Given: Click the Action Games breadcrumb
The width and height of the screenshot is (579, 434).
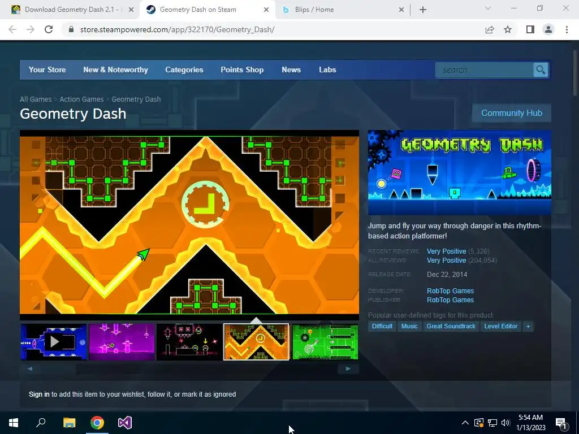Looking at the screenshot, I should tap(81, 99).
